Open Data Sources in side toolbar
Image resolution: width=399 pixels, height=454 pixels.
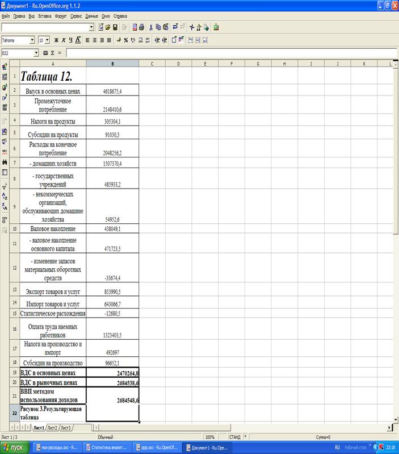click(5, 172)
